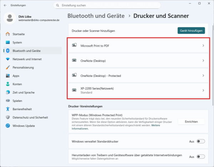This screenshot has width=214, height=167.
Task: Click the OneNote (Desktop) - Protected printer icon
Action: [74, 75]
